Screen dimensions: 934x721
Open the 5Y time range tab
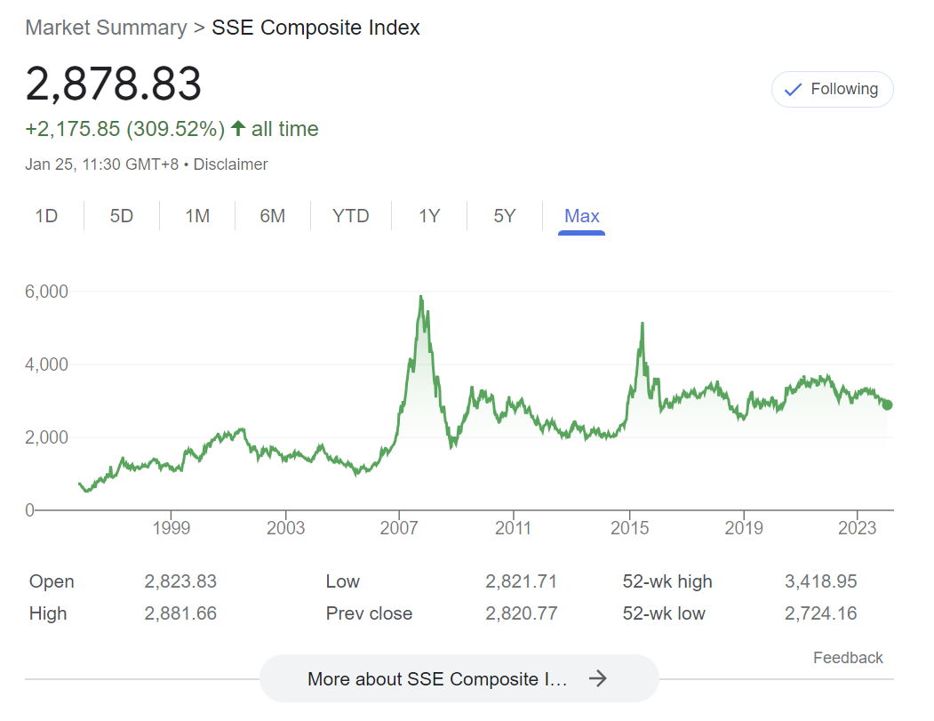pyautogui.click(x=505, y=216)
